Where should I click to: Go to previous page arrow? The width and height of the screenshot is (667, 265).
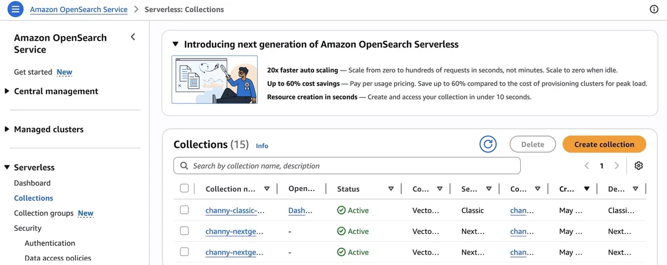[x=586, y=166]
